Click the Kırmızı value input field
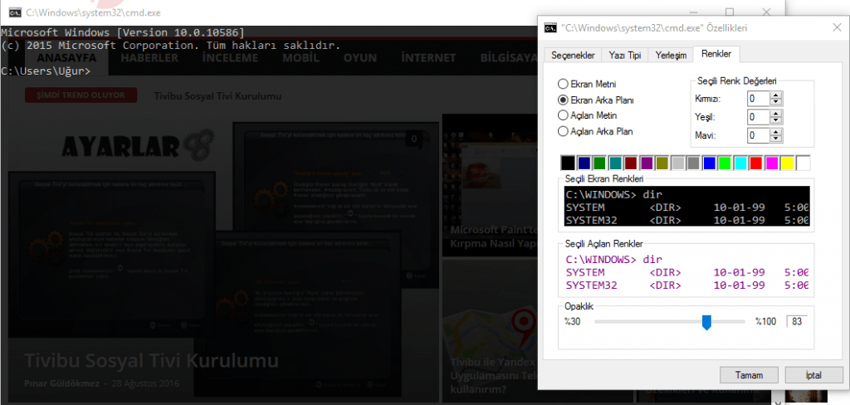Image resolution: width=850 pixels, height=405 pixels. pos(757,98)
